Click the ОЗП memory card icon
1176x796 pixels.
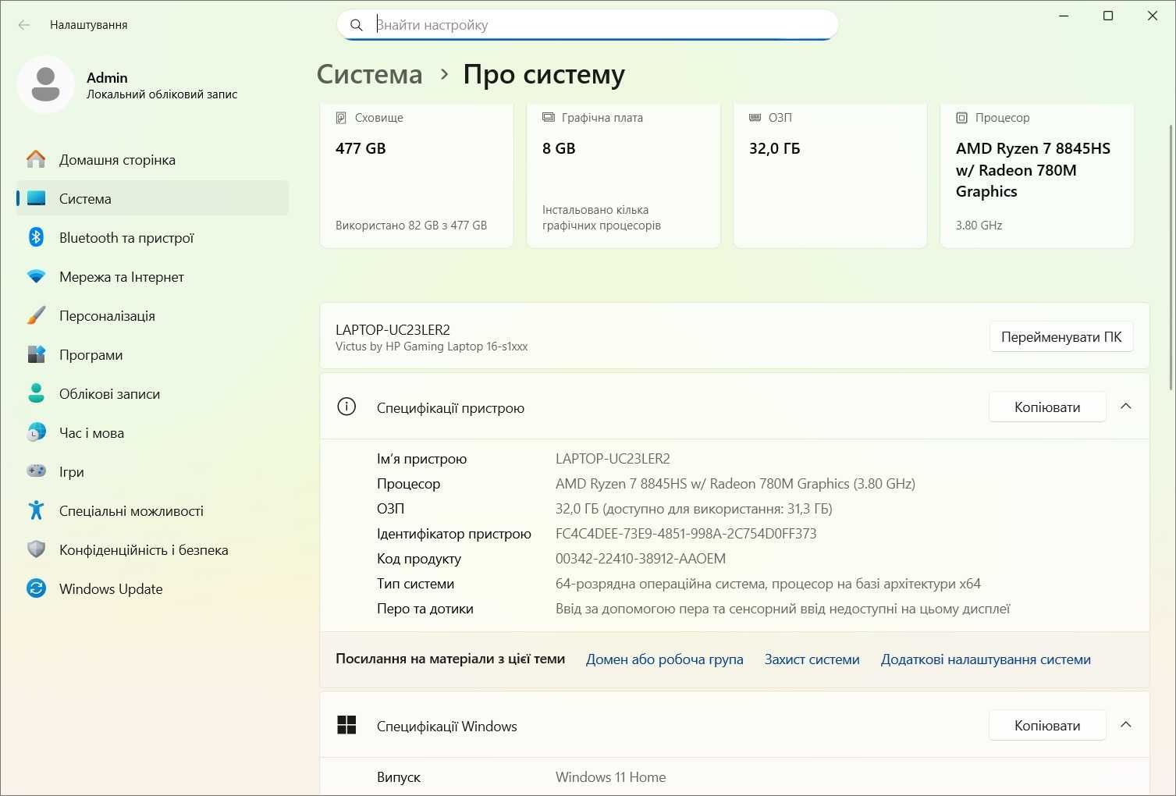click(x=755, y=118)
